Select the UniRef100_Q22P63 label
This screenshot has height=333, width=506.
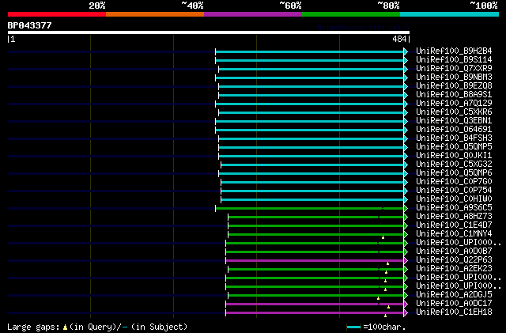coord(454,260)
